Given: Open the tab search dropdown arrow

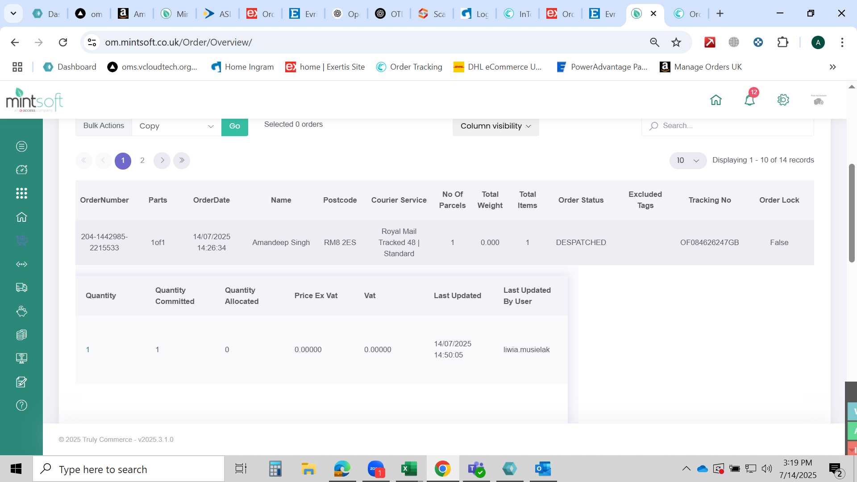Looking at the screenshot, I should pos(13,13).
